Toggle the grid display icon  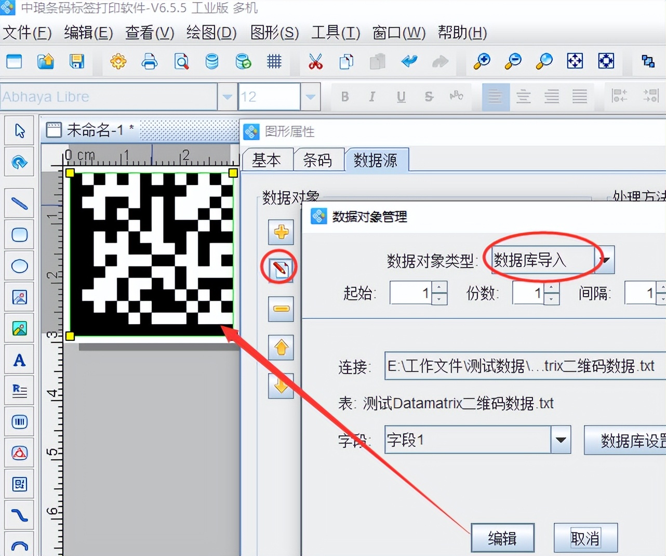[x=274, y=61]
